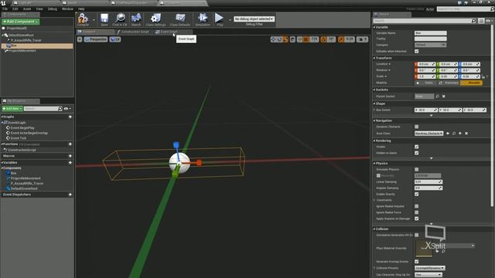The height and width of the screenshot is (278, 495).
Task: Open the Debug menu
Action: tap(52, 9)
